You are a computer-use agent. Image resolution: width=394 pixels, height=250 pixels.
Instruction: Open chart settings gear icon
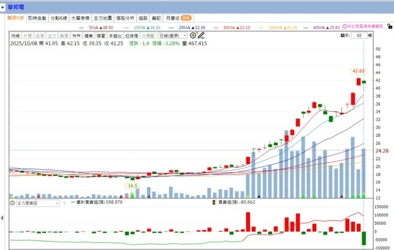[x=193, y=36]
